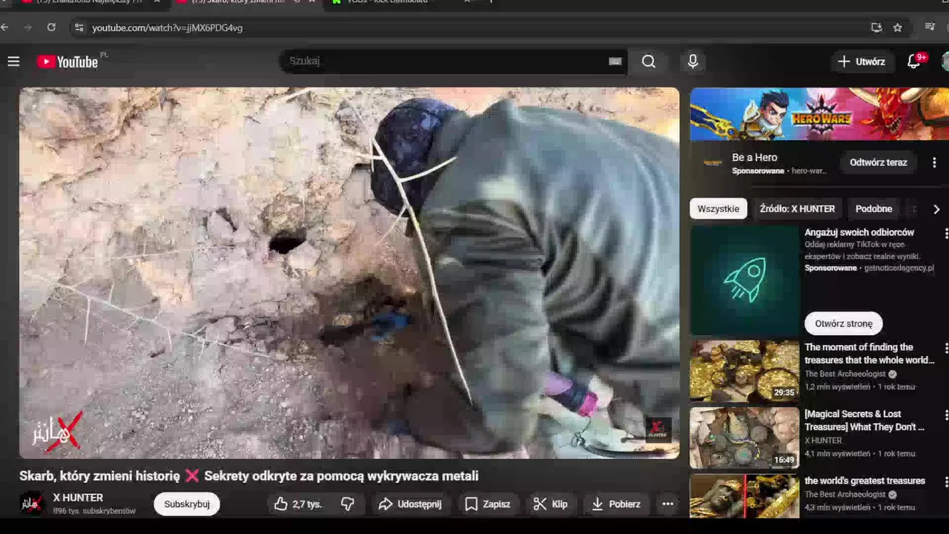
Task: Click the magnifier search button
Action: [649, 62]
